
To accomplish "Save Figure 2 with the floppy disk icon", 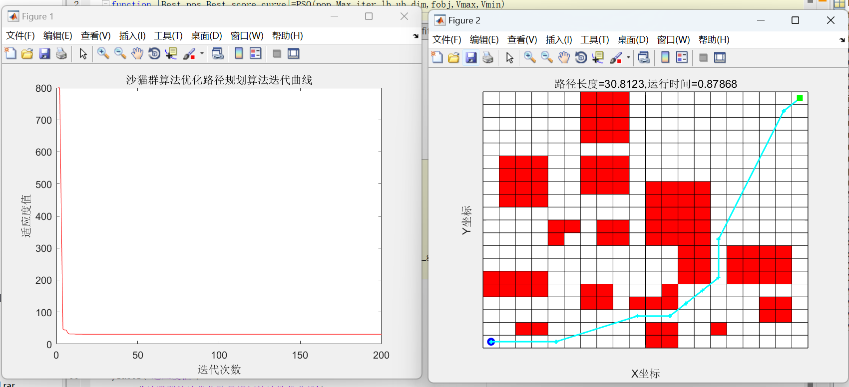I will (x=471, y=58).
